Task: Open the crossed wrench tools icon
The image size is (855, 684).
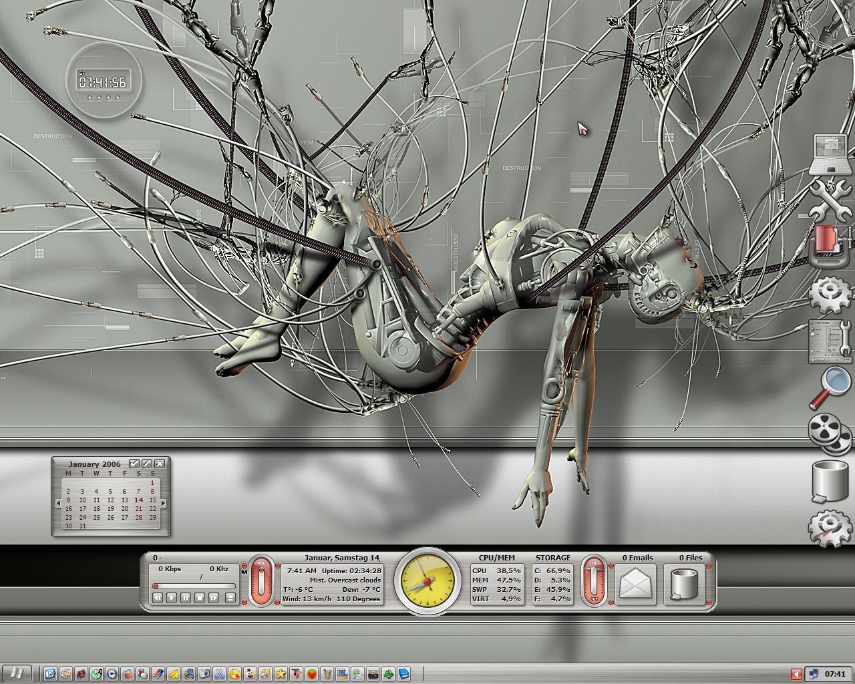Action: [832, 202]
